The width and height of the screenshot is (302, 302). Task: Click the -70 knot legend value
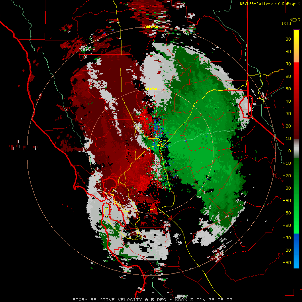click(x=287, y=238)
